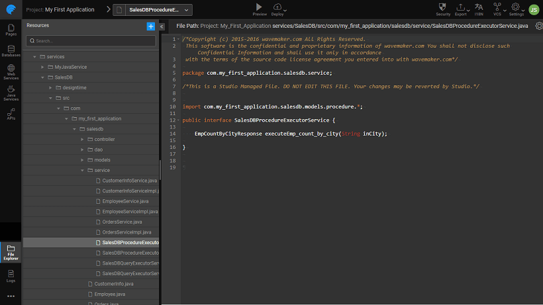This screenshot has height=305, width=543.
Task: Click the Preview play icon
Action: (260, 8)
